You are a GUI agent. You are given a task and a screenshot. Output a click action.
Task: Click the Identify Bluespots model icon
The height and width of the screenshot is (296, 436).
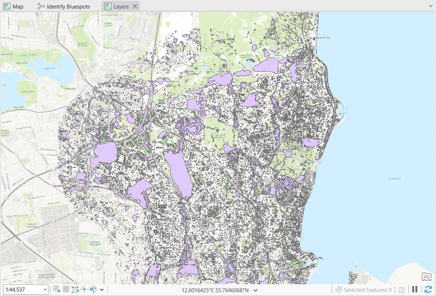point(41,6)
